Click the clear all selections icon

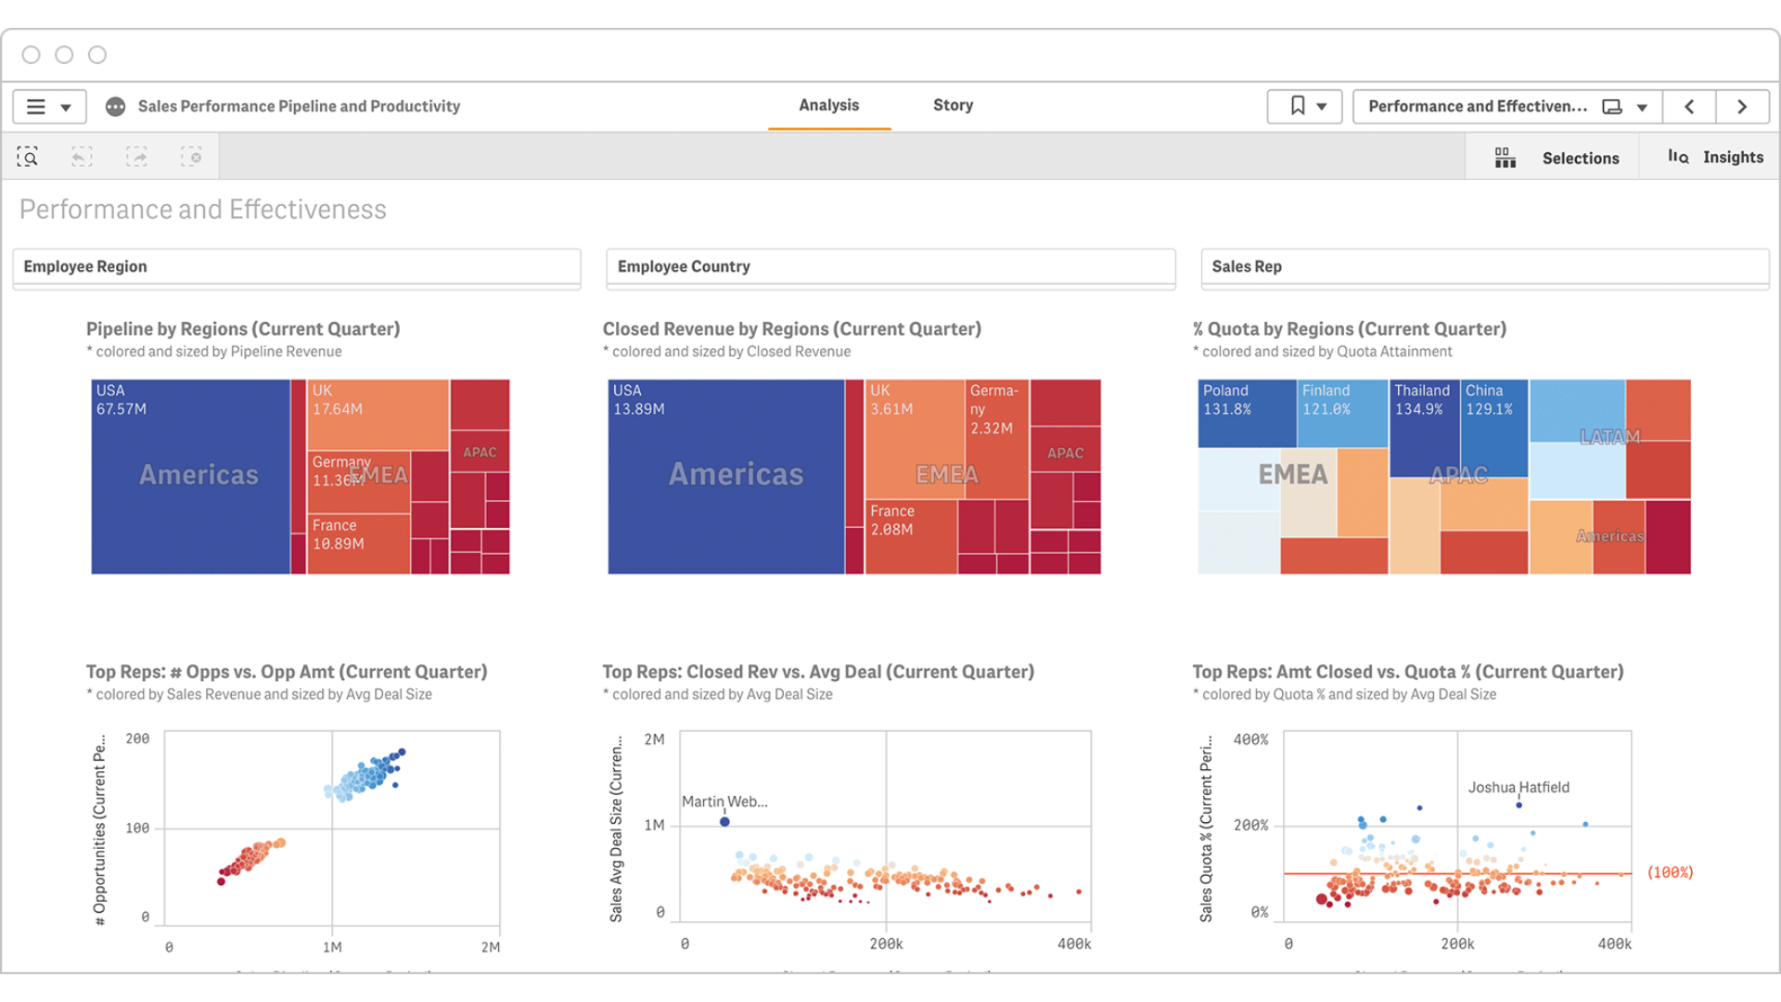(191, 157)
